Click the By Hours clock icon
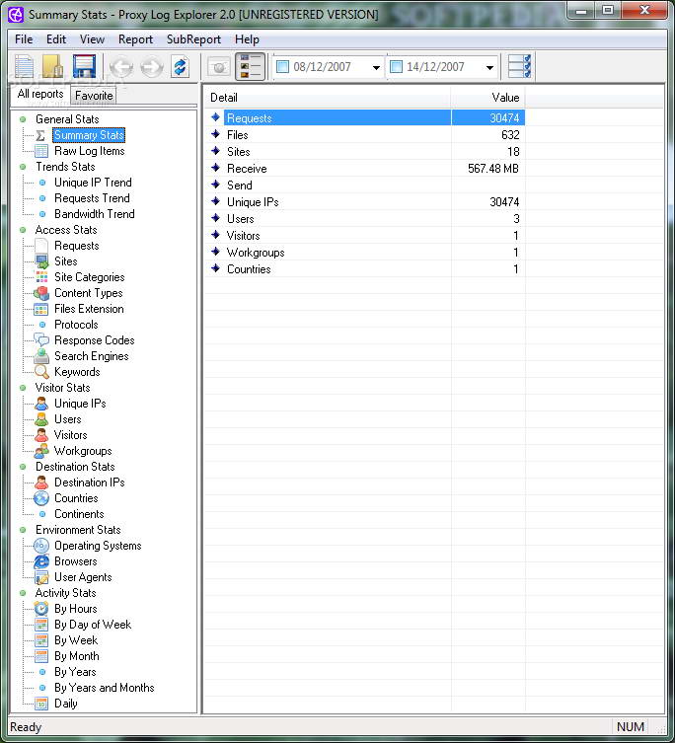Viewport: 675px width, 743px height. pyautogui.click(x=41, y=609)
